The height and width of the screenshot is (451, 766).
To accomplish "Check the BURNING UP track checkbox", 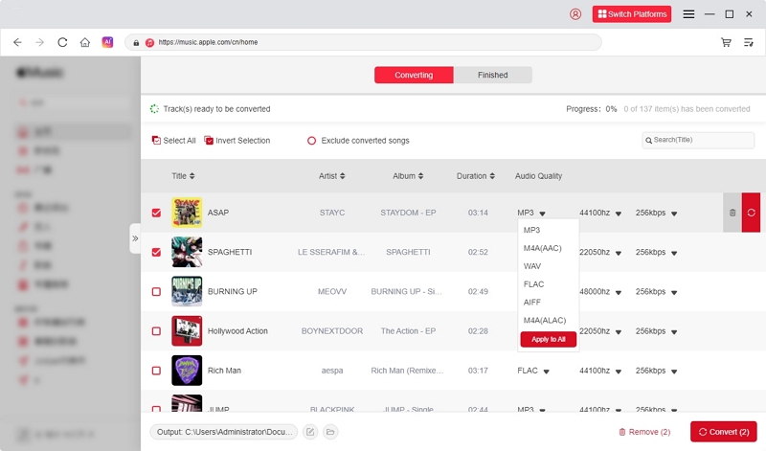I will 156,291.
